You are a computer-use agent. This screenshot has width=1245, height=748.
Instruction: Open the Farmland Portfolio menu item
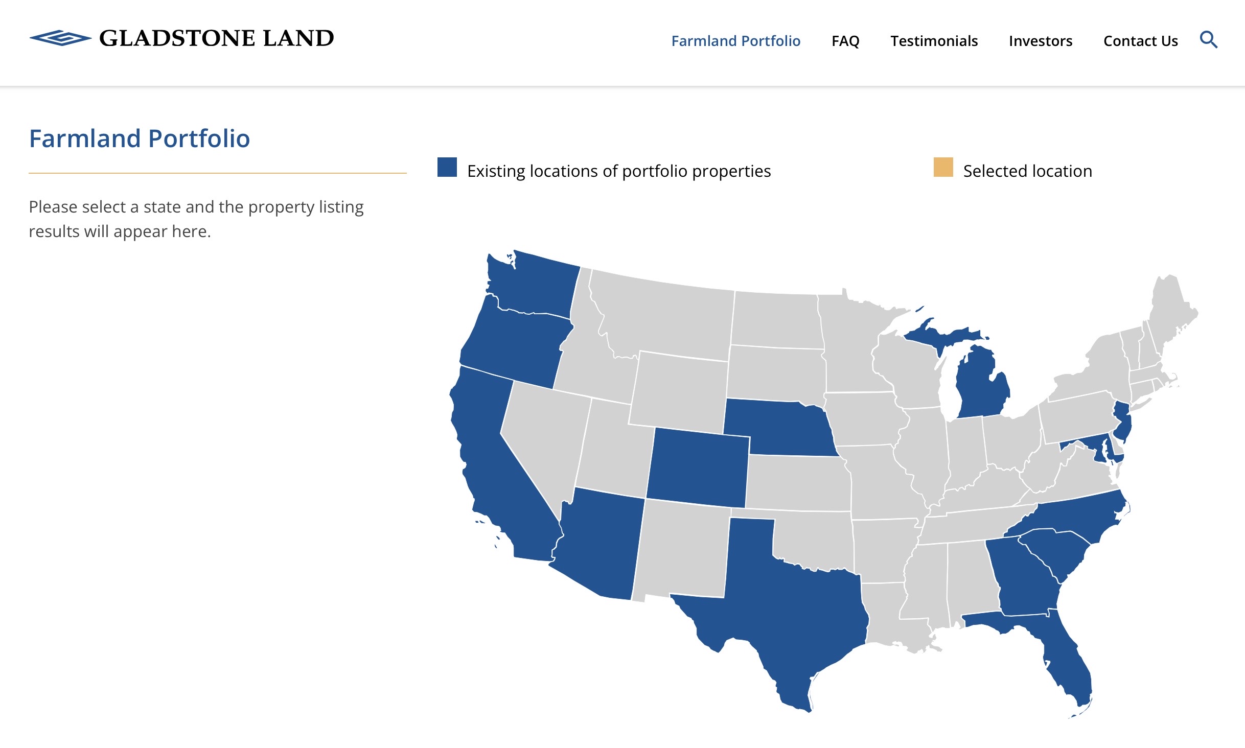click(735, 41)
